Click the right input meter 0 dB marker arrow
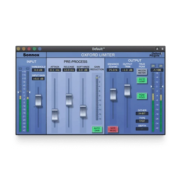 coord(30,92)
